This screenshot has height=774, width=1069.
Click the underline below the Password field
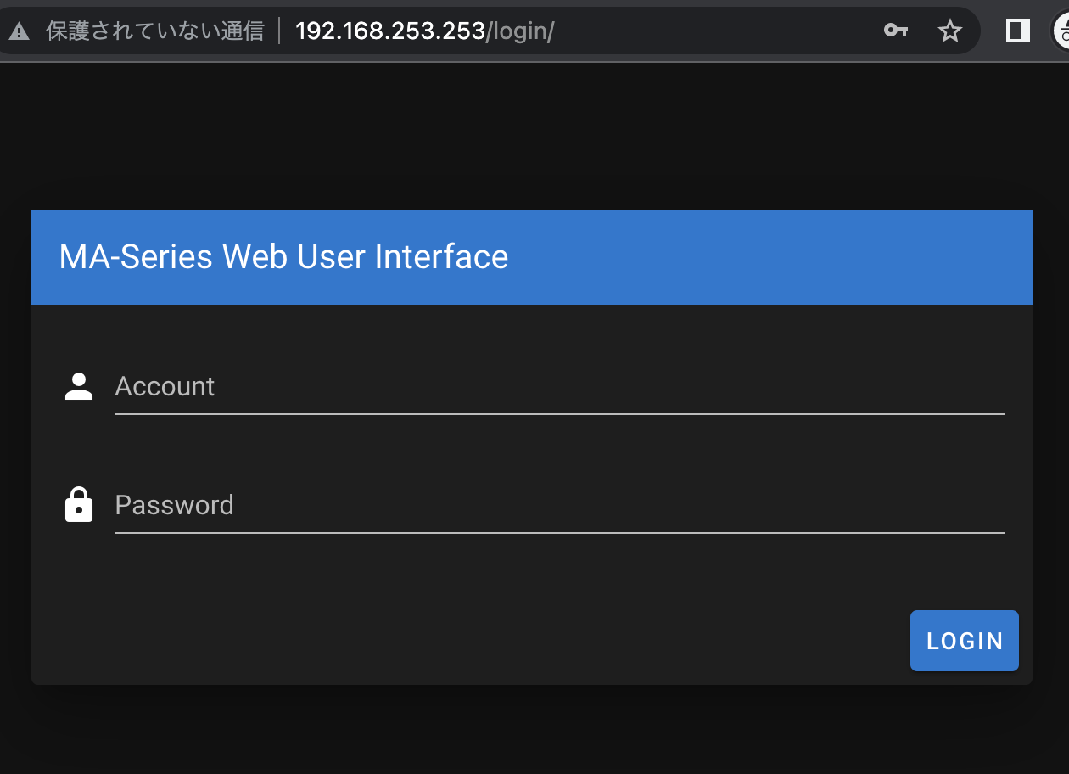click(x=560, y=532)
